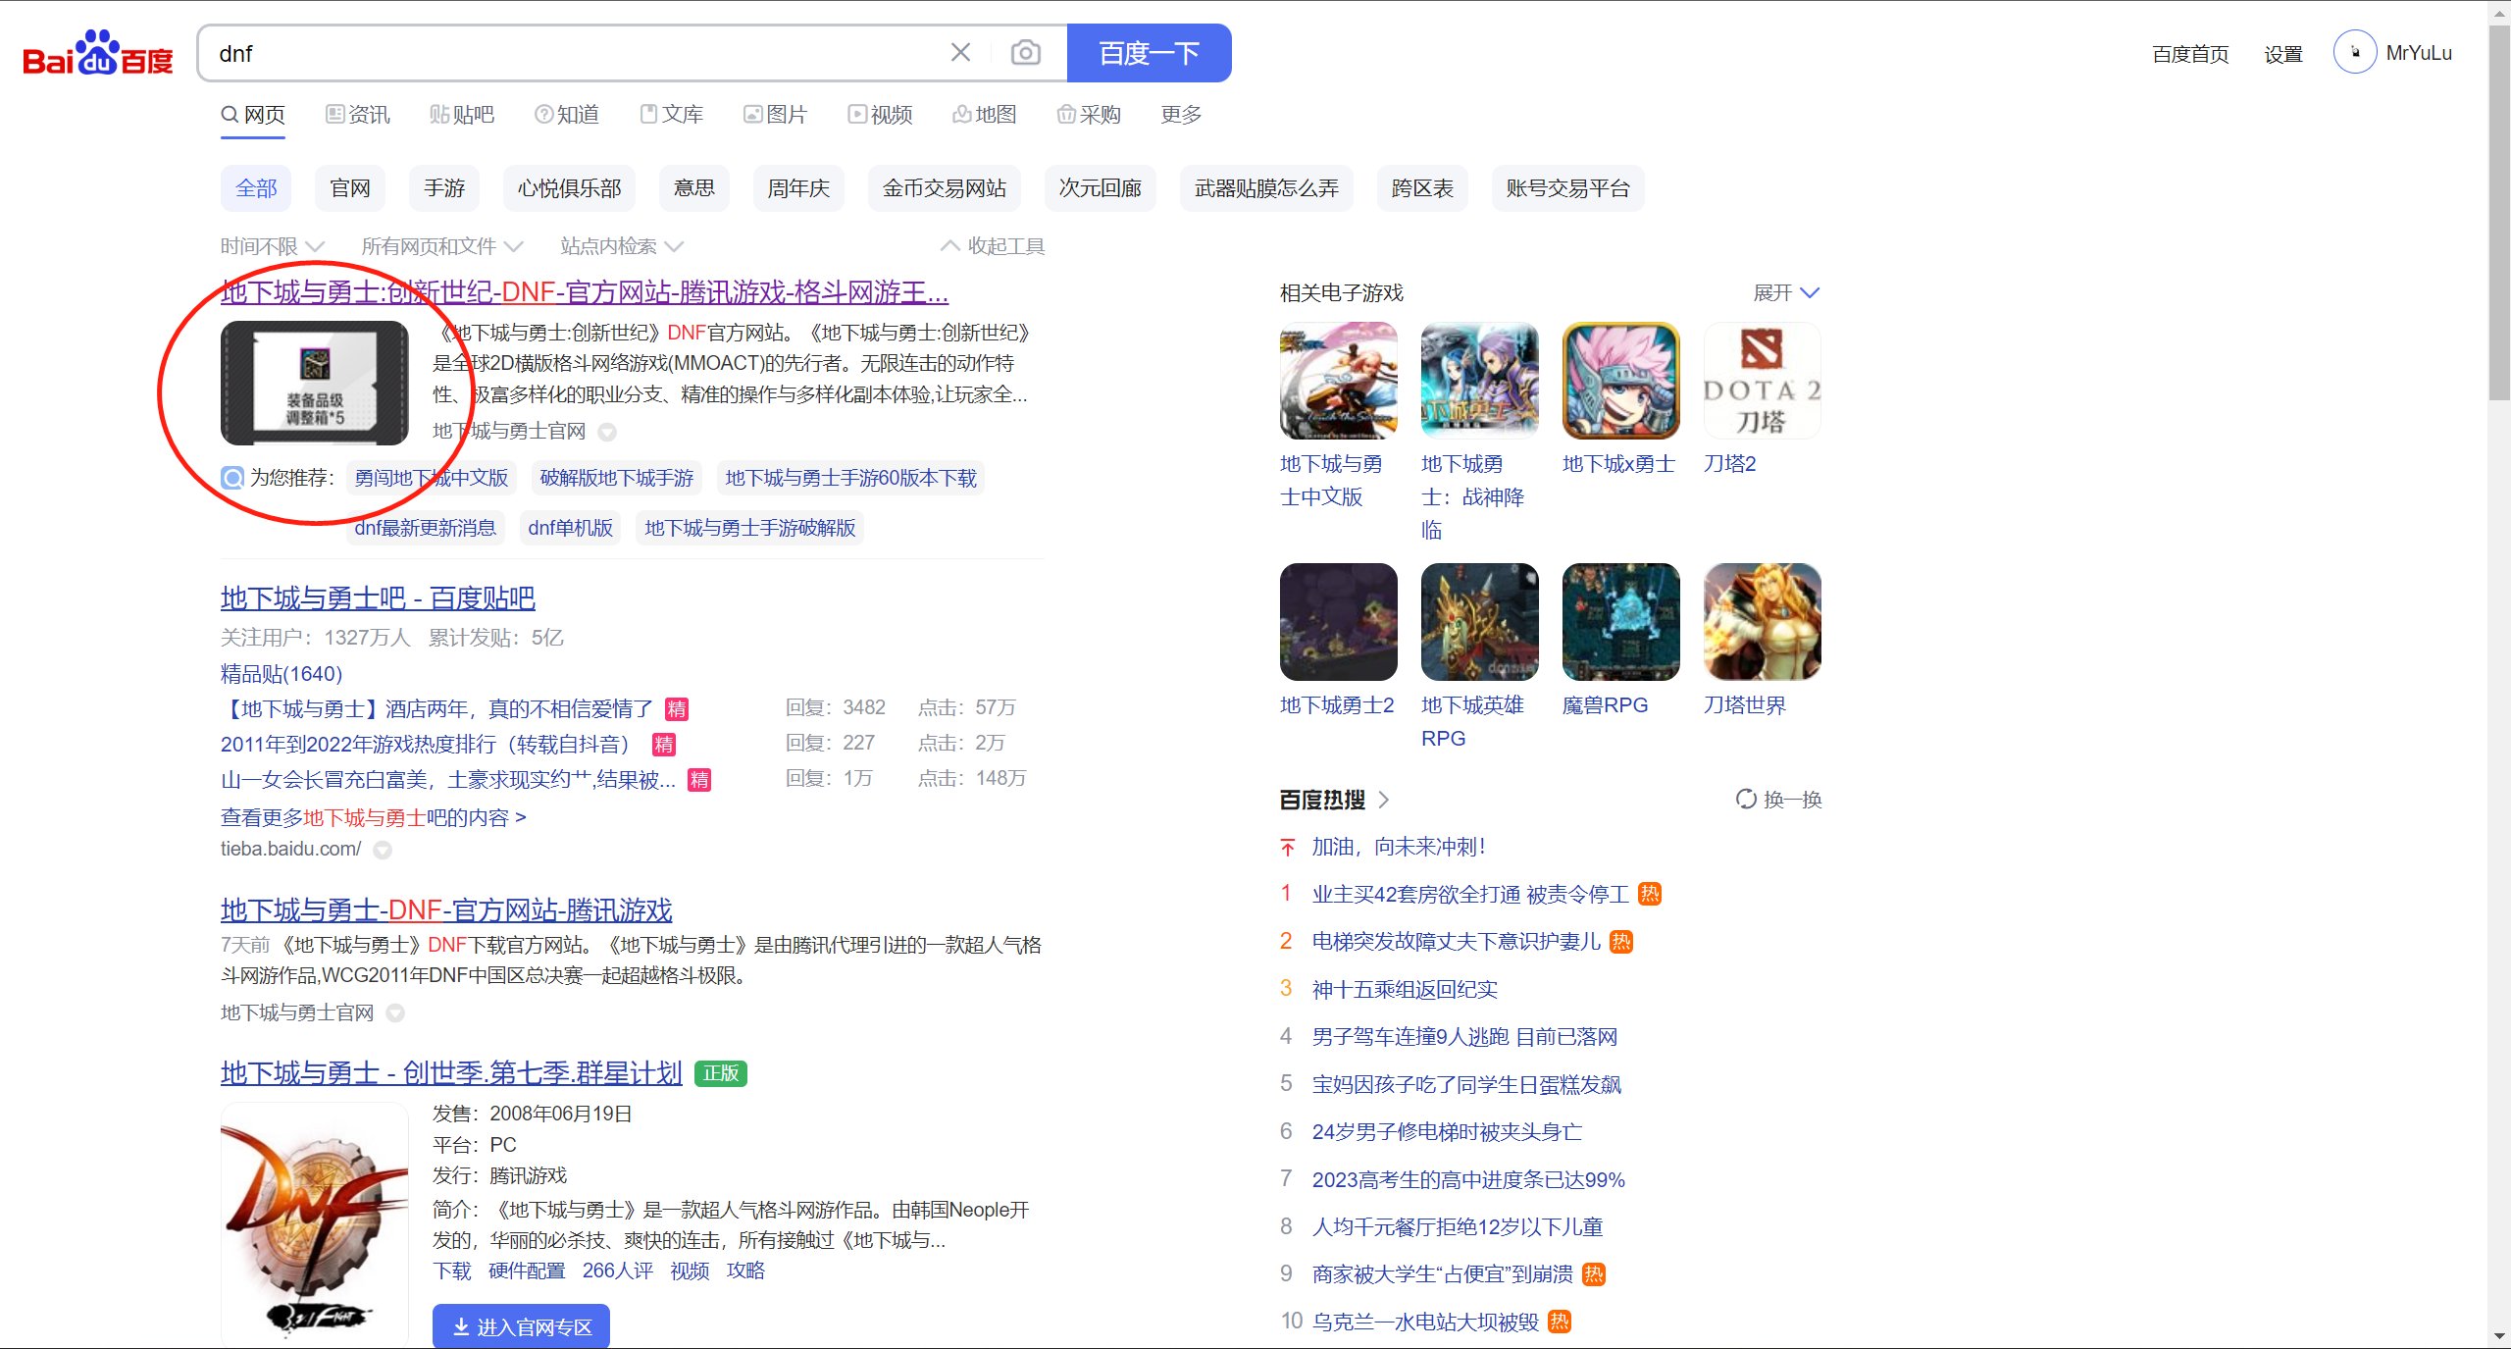Click the 266人评 link
The width and height of the screenshot is (2511, 1349).
(x=618, y=1271)
